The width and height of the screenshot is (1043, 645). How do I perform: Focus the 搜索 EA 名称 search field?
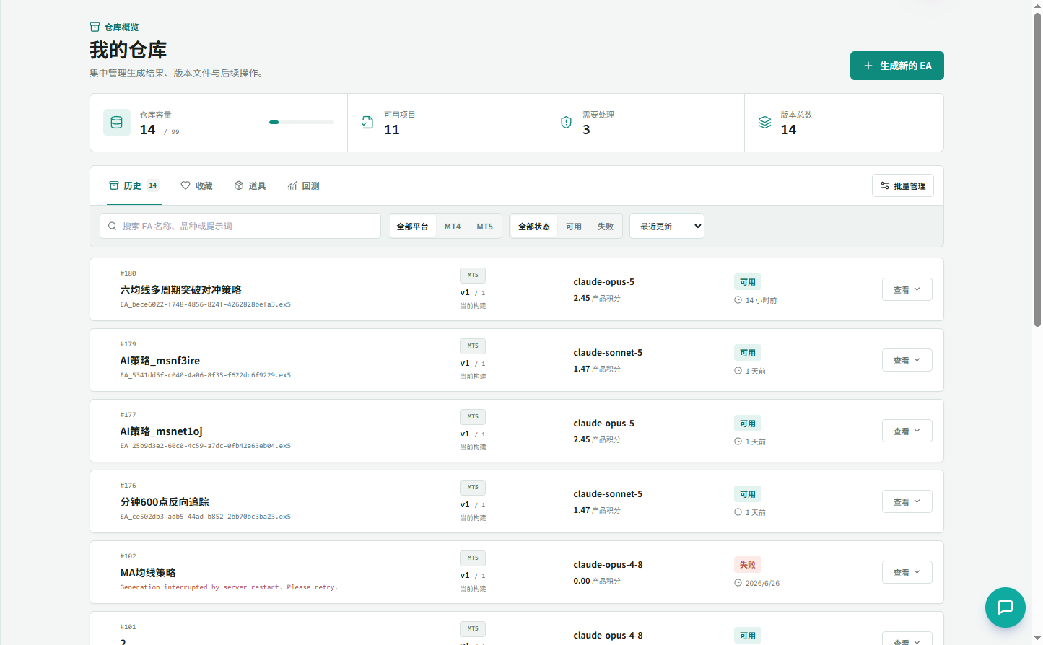coord(240,226)
